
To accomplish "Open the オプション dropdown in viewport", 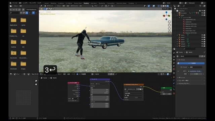I will tap(167, 9).
